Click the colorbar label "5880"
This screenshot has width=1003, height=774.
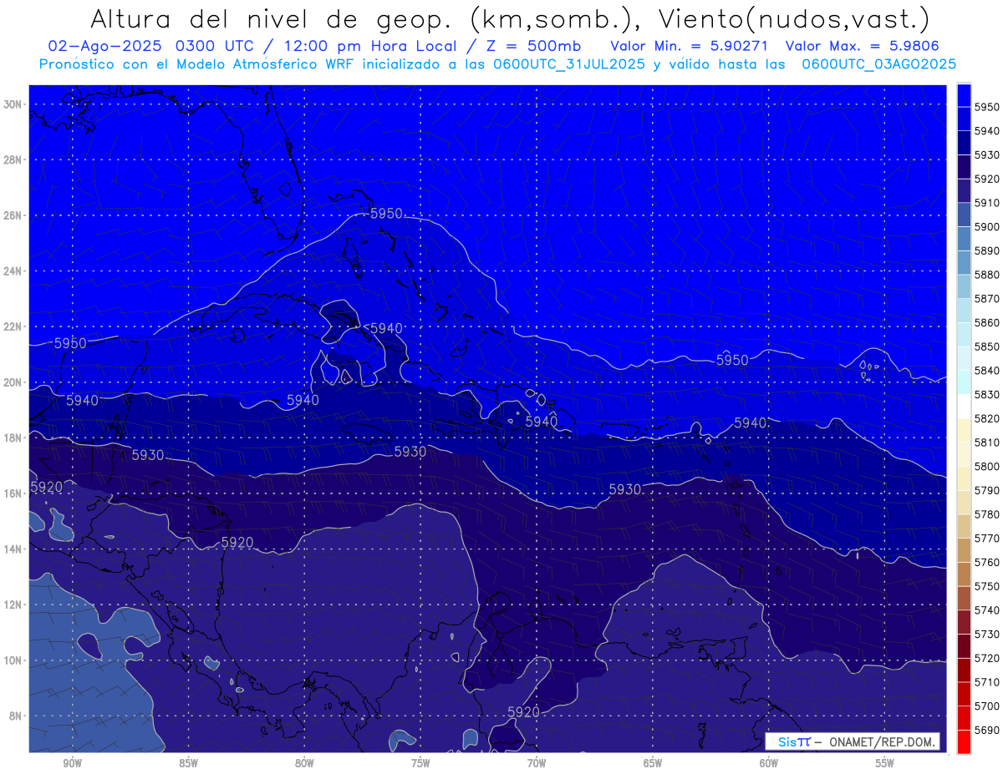(x=986, y=275)
